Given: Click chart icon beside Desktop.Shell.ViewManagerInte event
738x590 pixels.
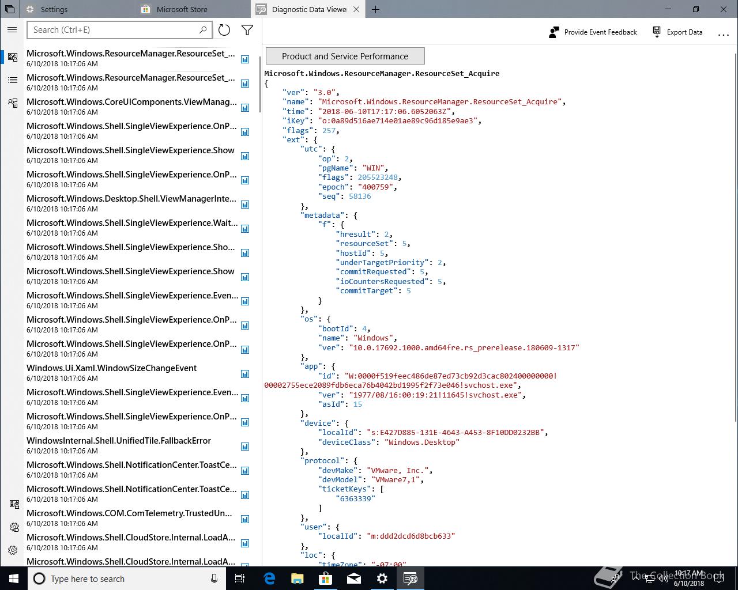Looking at the screenshot, I should [x=245, y=205].
